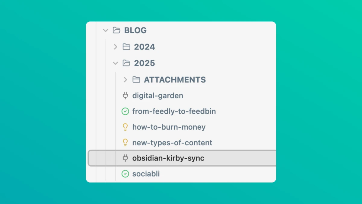Click the folder icon next to ATTACHMENTS

[x=136, y=80]
